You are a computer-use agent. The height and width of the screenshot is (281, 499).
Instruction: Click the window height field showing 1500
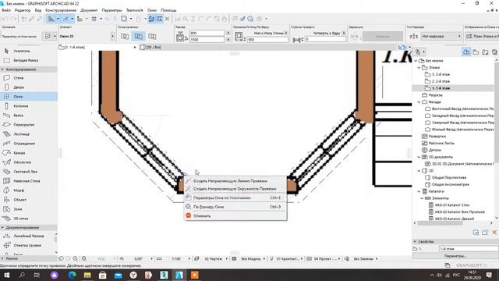pyautogui.click(x=207, y=40)
